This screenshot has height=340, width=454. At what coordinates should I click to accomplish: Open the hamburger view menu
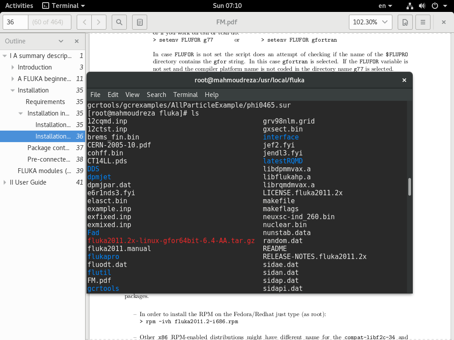click(423, 22)
